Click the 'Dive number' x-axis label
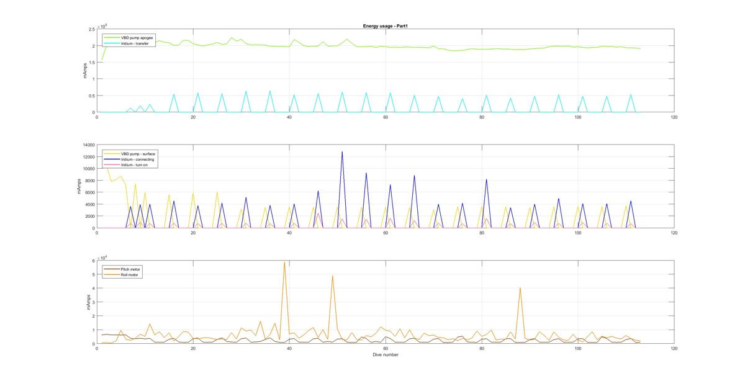Screen dimensions: 745x386 [385, 355]
